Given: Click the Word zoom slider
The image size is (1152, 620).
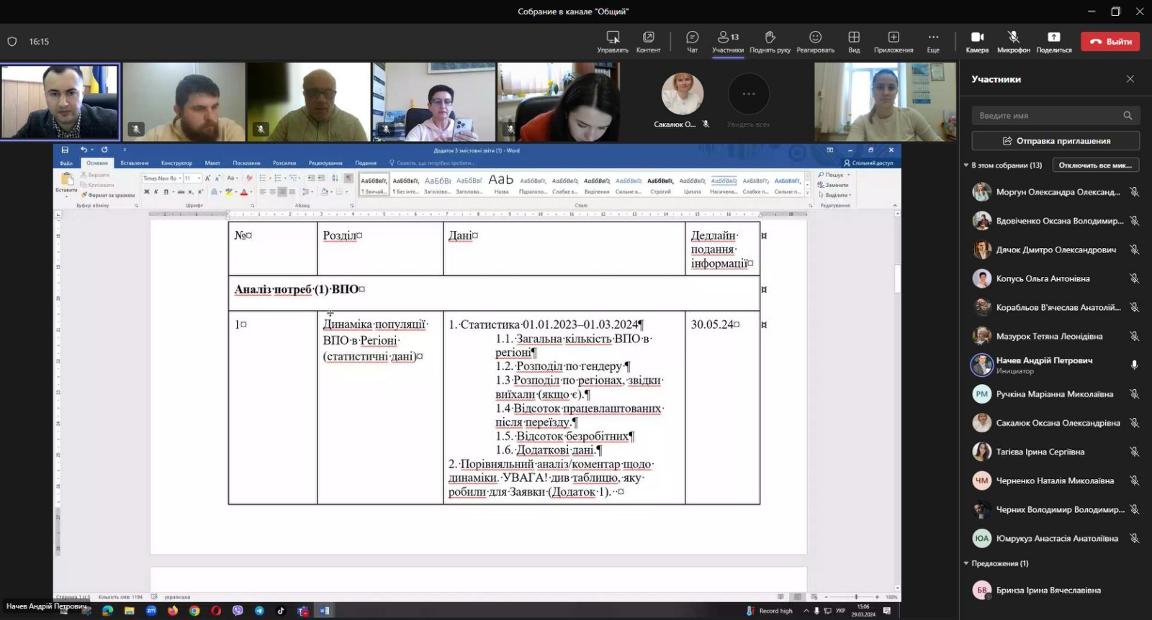Looking at the screenshot, I should tap(855, 597).
